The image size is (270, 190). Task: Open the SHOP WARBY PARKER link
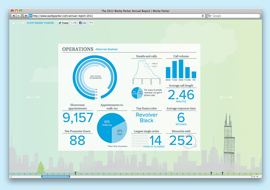pos(40,23)
